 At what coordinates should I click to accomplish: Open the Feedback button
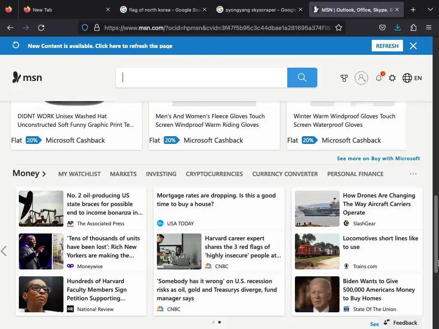tap(400, 323)
